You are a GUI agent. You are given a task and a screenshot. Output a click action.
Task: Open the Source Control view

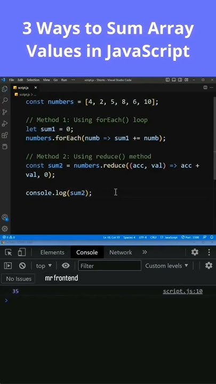[5, 112]
